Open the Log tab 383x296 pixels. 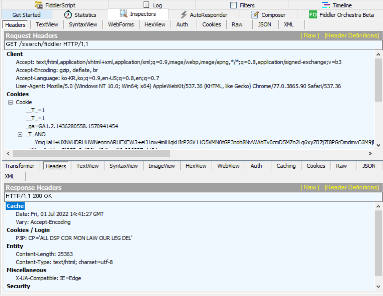(152, 5)
